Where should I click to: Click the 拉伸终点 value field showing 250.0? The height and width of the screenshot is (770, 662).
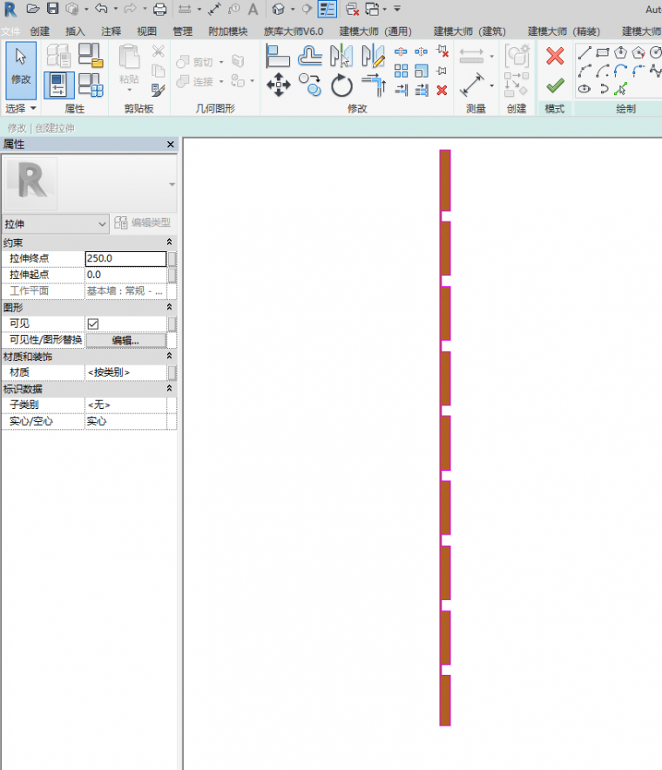point(125,259)
